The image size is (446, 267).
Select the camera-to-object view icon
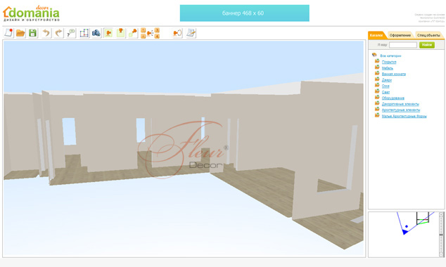pos(133,33)
